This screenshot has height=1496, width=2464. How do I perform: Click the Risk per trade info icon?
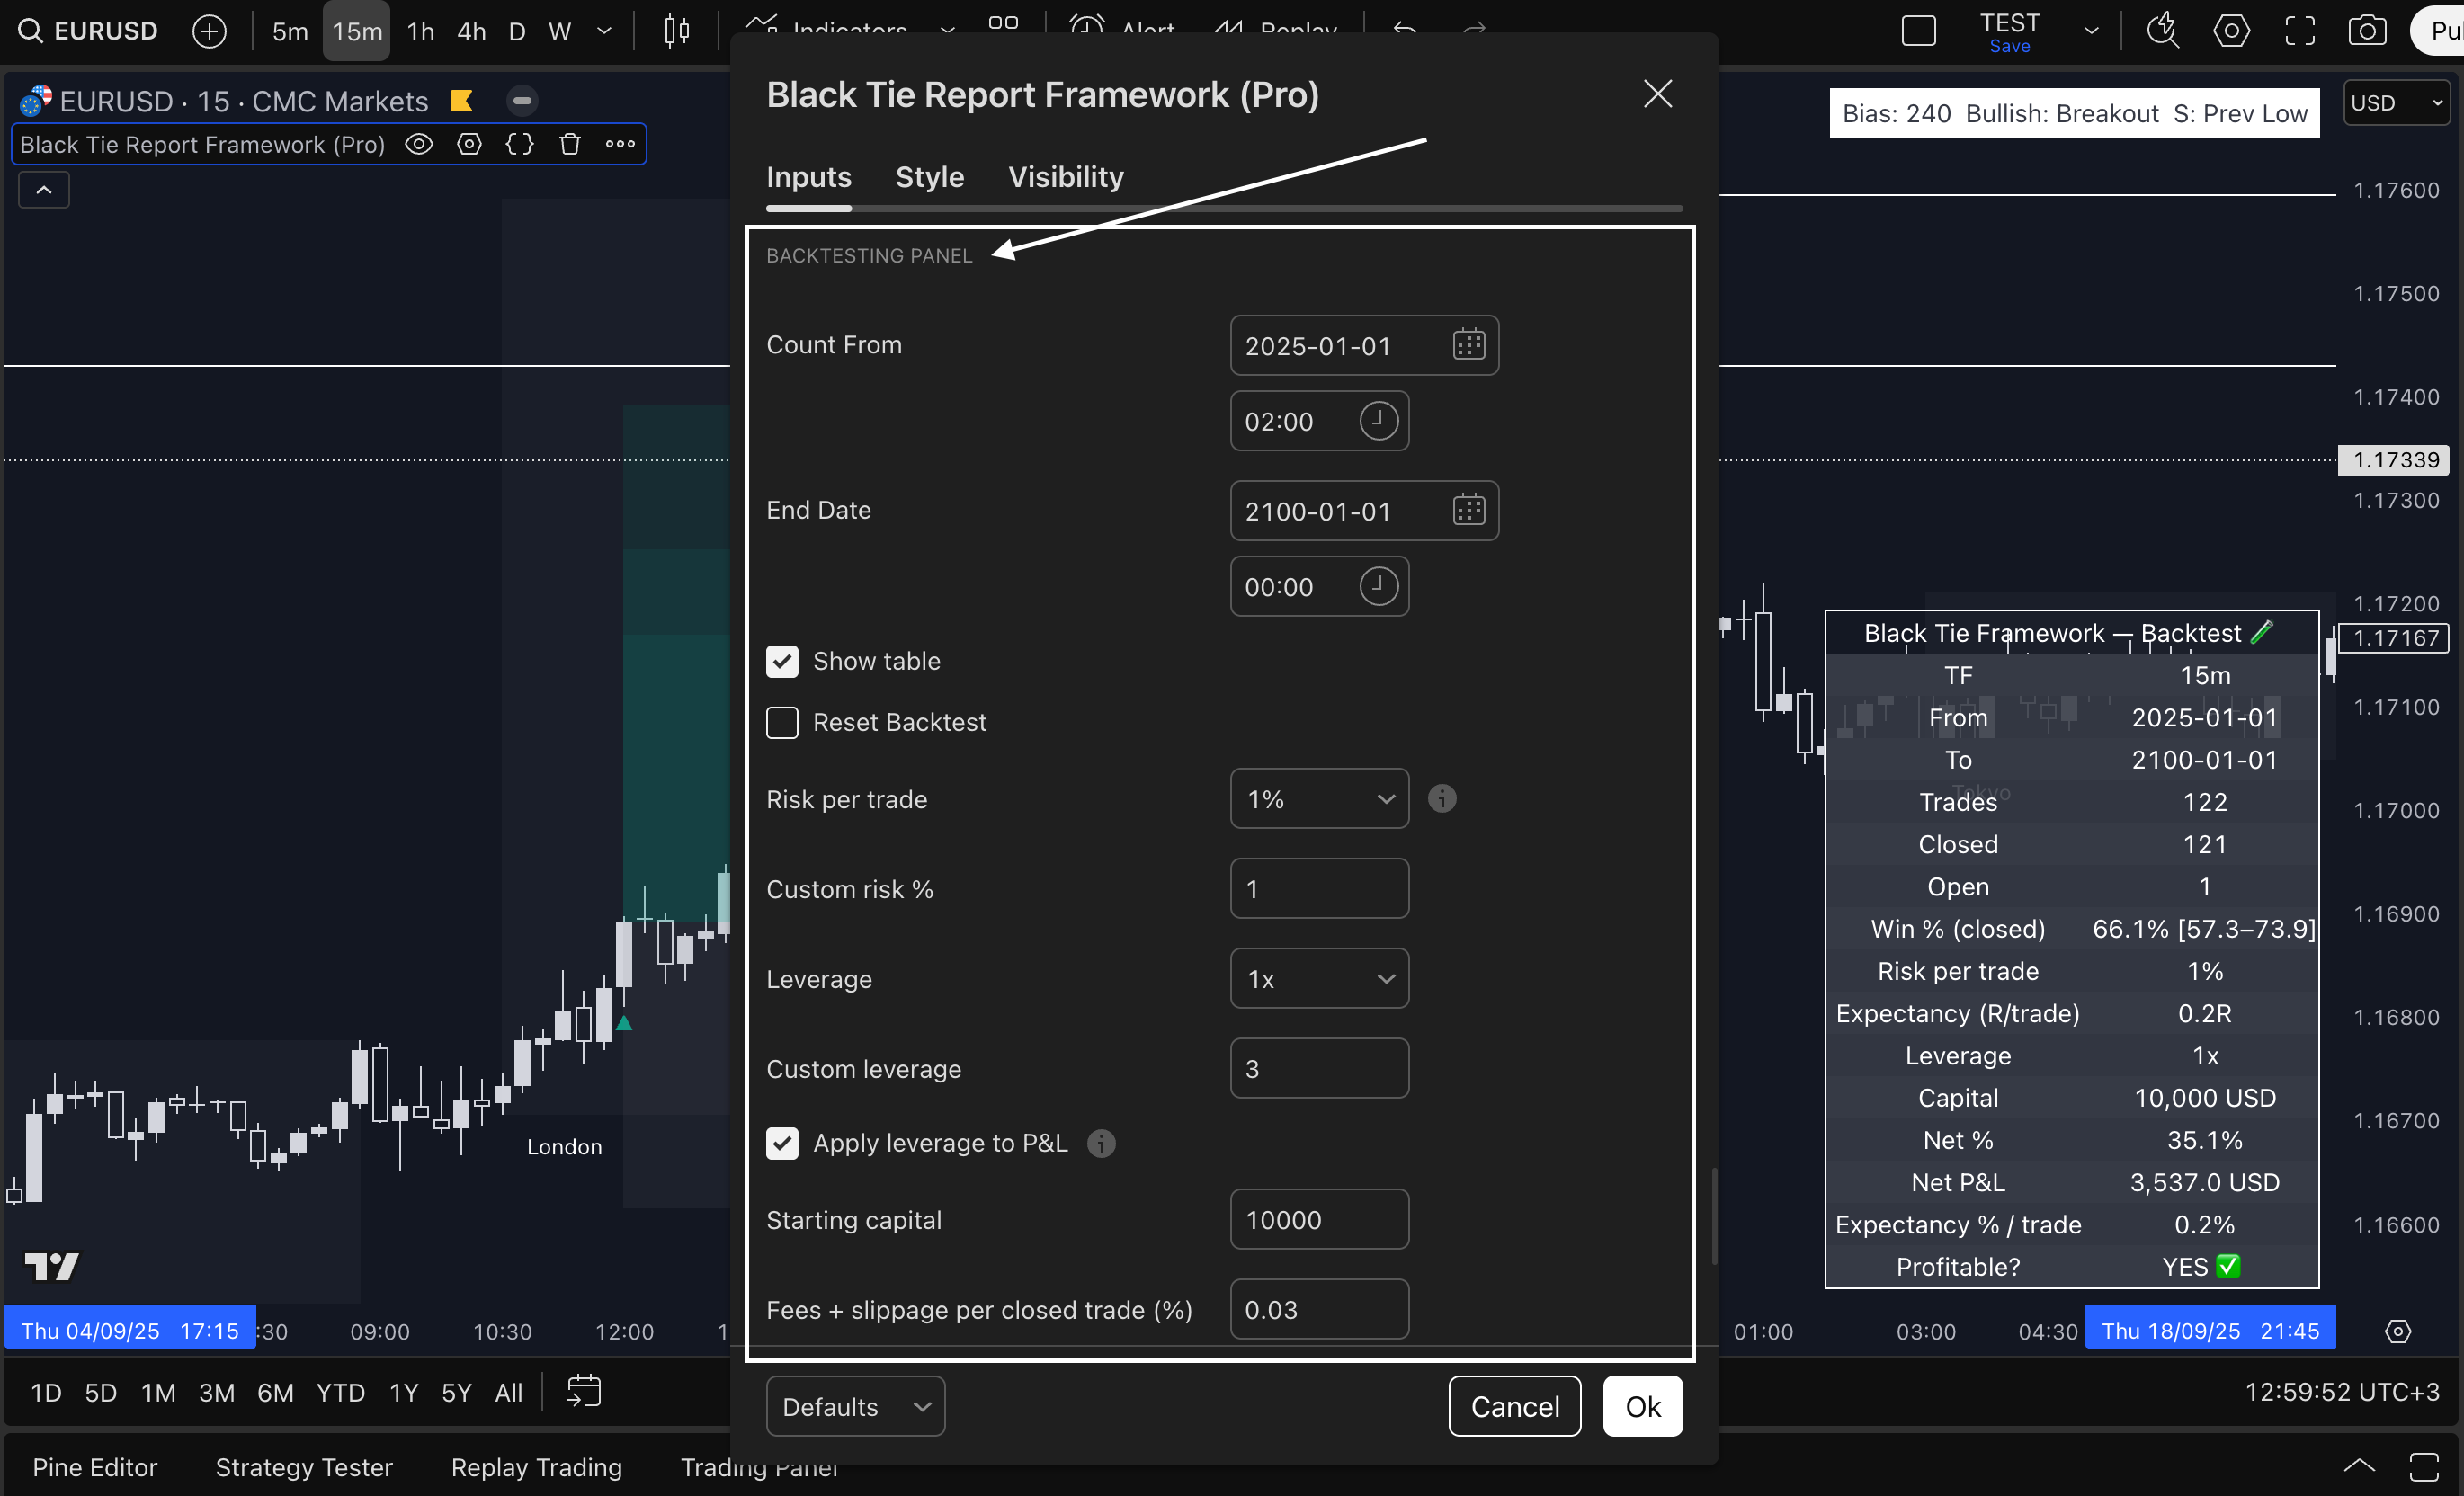coord(1441,798)
